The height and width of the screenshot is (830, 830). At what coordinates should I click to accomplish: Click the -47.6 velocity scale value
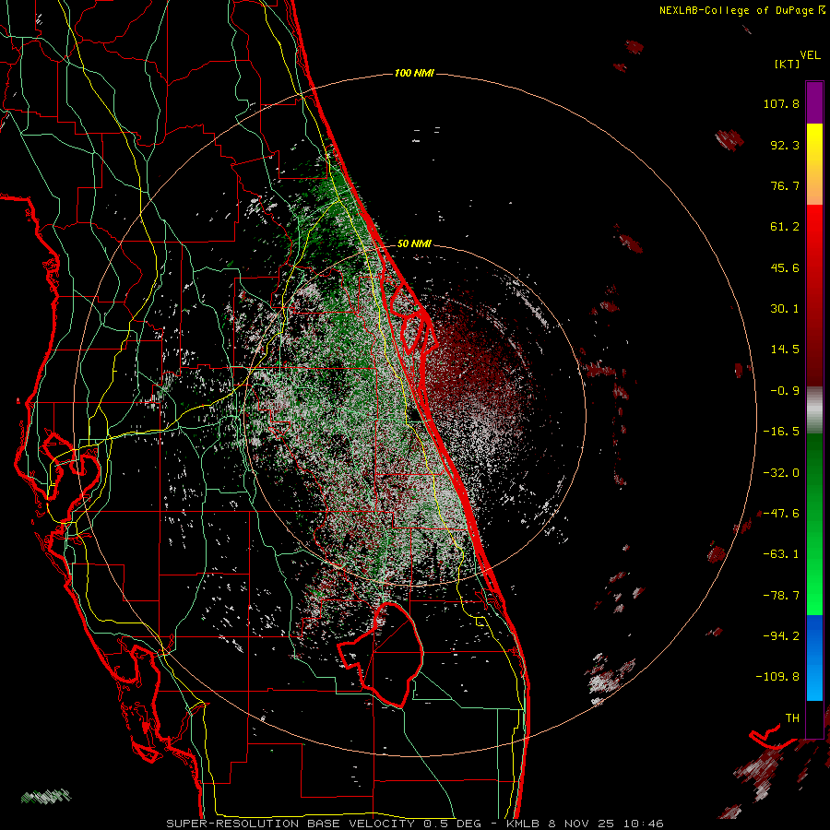(x=781, y=514)
